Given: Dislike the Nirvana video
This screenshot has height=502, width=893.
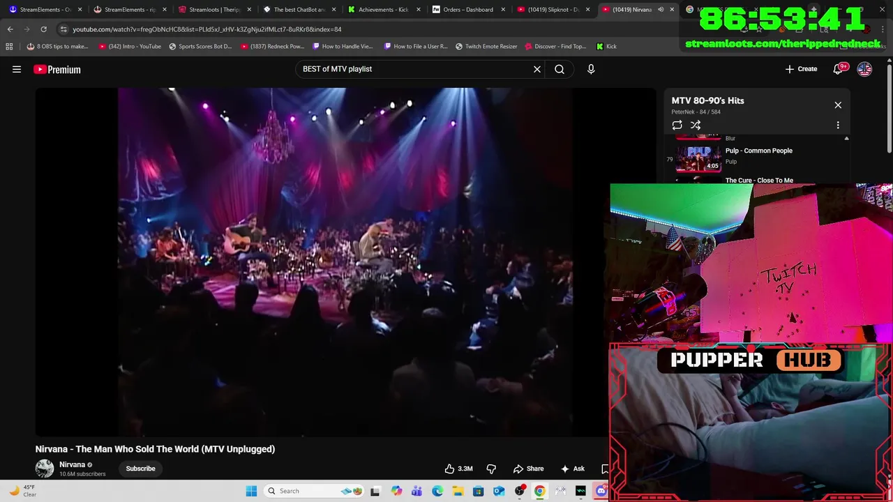Looking at the screenshot, I should pos(491,469).
